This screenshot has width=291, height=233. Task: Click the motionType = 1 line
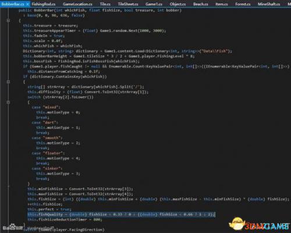click(58, 128)
